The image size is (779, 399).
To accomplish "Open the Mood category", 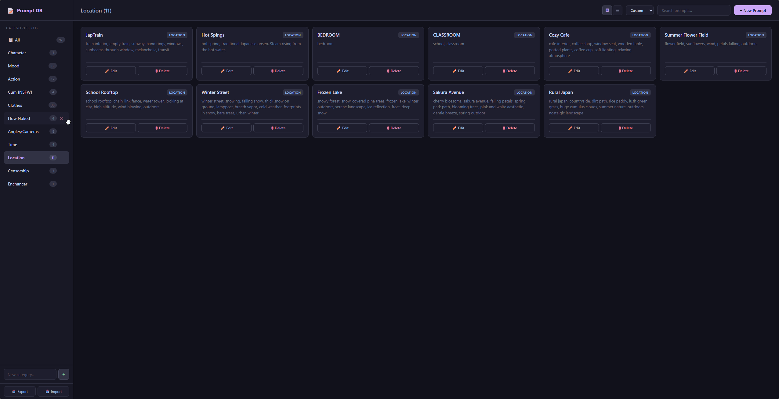I will (36, 66).
